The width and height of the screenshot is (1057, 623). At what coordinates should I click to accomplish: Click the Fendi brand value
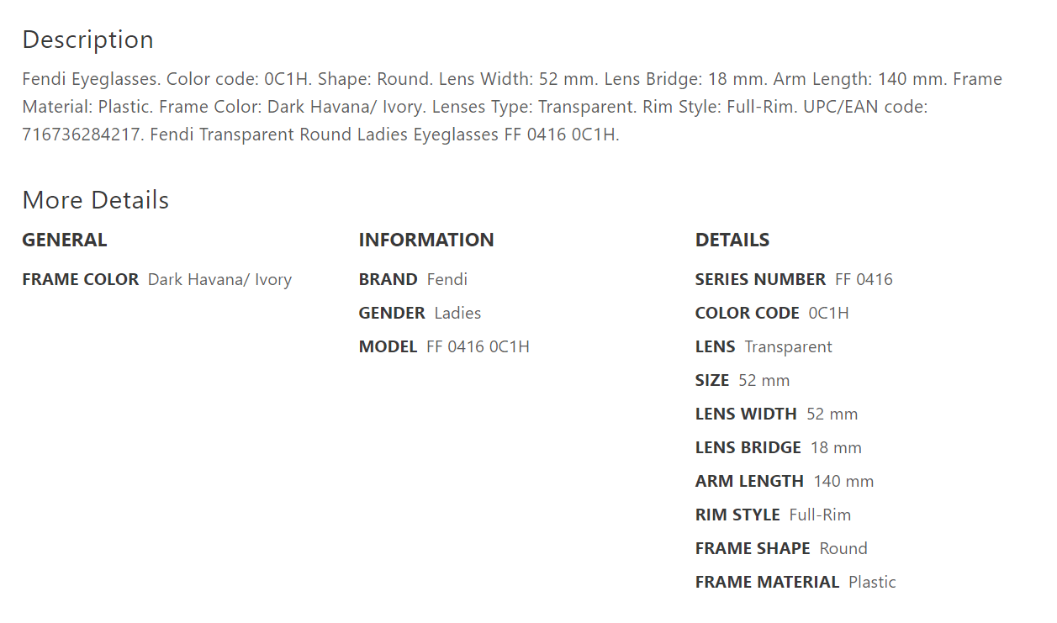[447, 280]
